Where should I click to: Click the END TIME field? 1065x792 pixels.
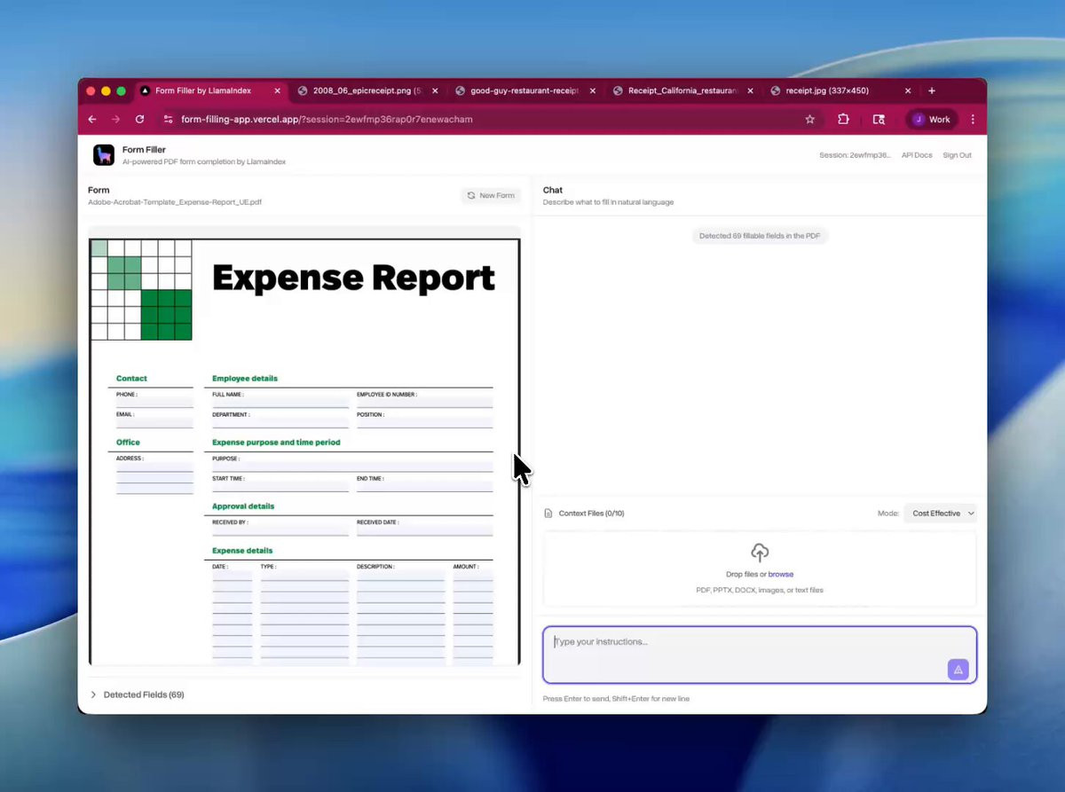424,486
